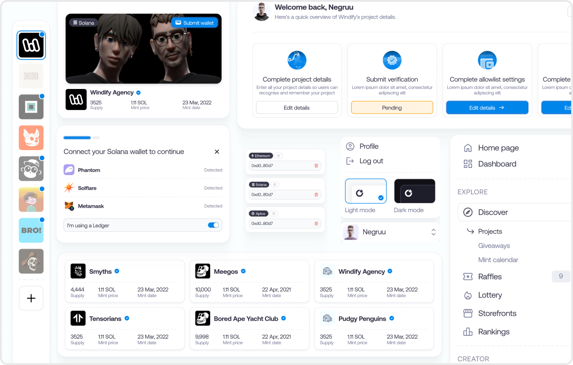Click the Ethereum chain tag
Image resolution: width=573 pixels, height=365 pixels.
260,156
